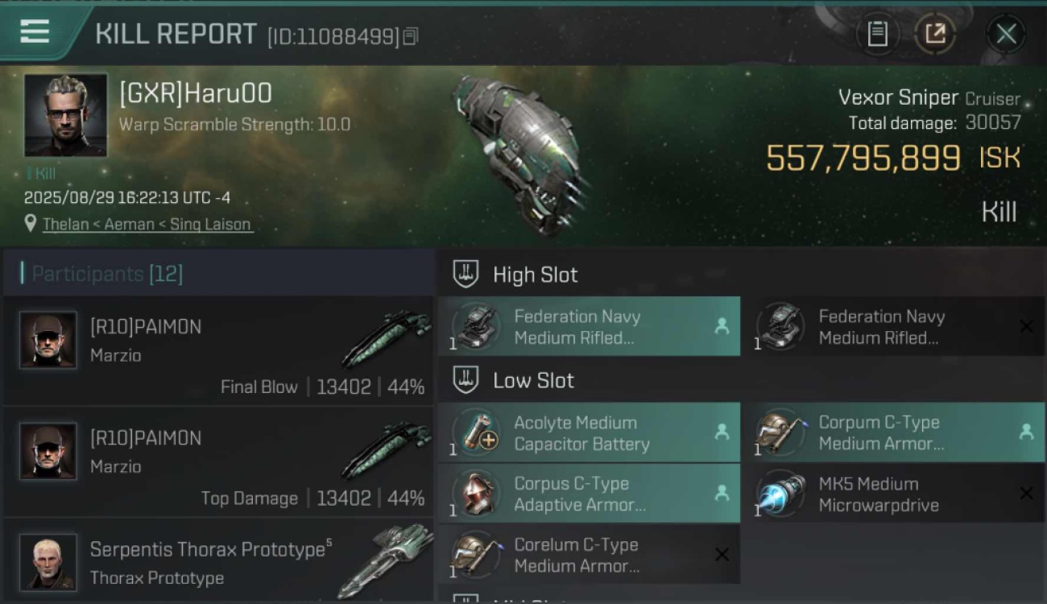
Task: Close the kill report window
Action: coord(1006,34)
